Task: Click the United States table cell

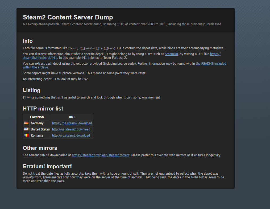Action: pos(40,129)
